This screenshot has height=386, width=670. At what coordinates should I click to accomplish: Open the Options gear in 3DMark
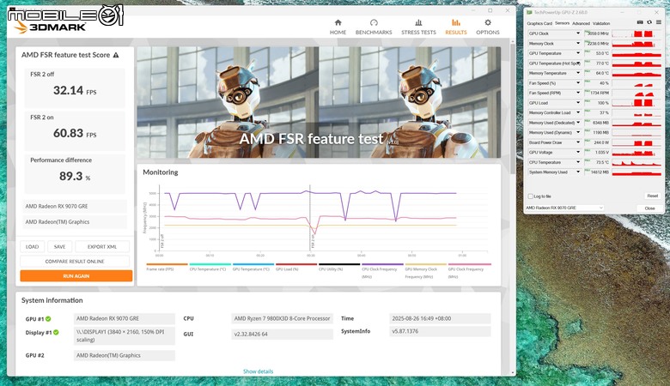click(488, 27)
